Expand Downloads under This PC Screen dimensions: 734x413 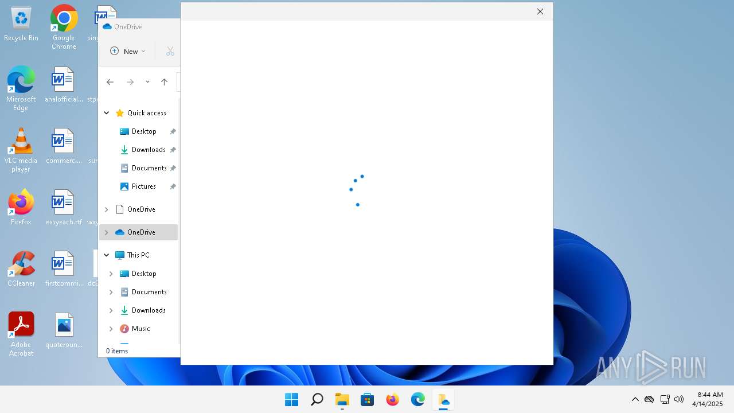(x=111, y=310)
